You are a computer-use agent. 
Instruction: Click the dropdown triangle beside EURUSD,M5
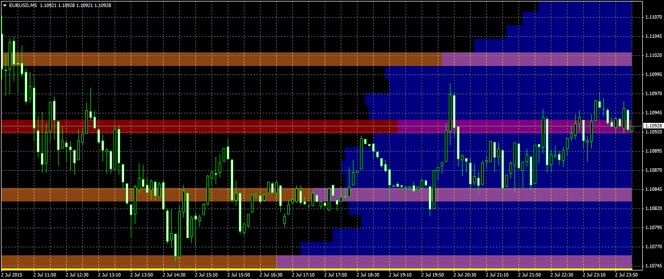pyautogui.click(x=5, y=5)
